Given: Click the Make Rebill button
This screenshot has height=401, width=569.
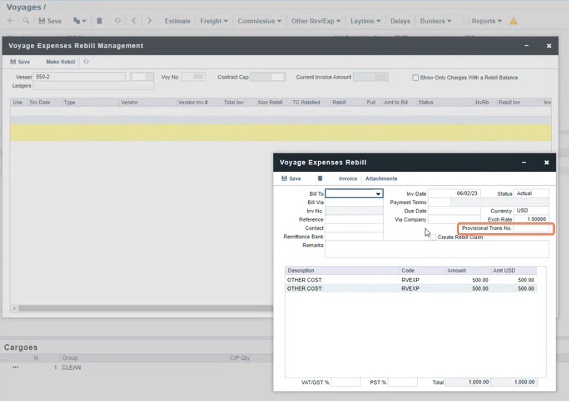Looking at the screenshot, I should [60, 62].
